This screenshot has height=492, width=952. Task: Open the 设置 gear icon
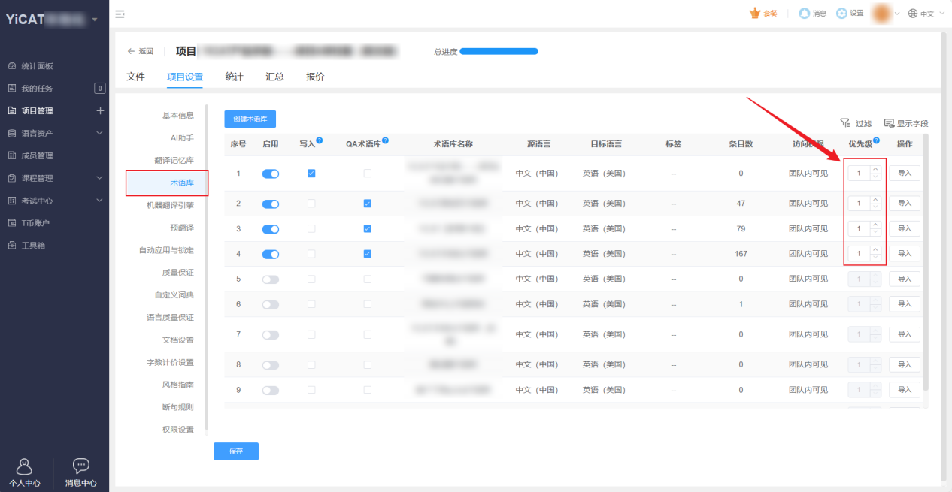(850, 13)
